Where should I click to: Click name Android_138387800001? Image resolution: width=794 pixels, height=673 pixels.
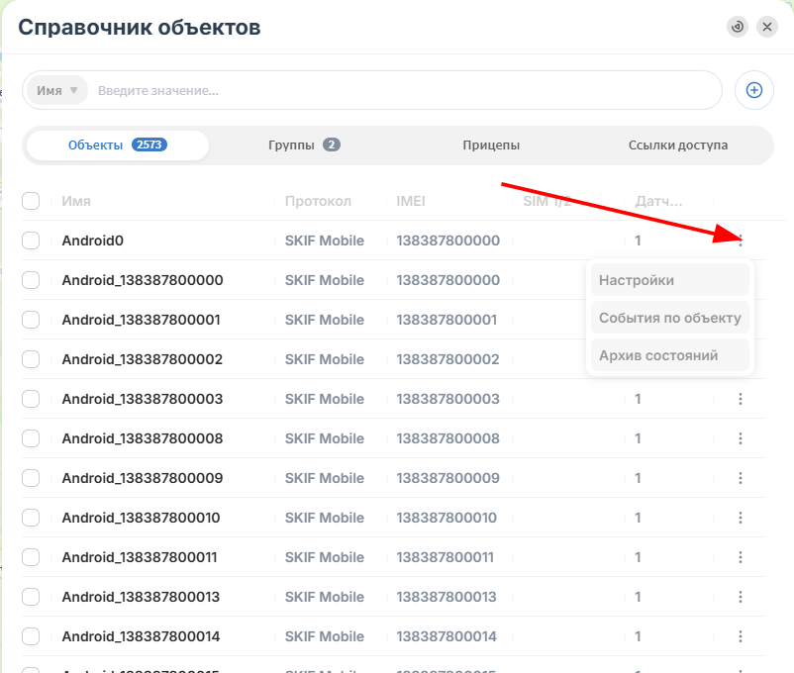coord(141,320)
